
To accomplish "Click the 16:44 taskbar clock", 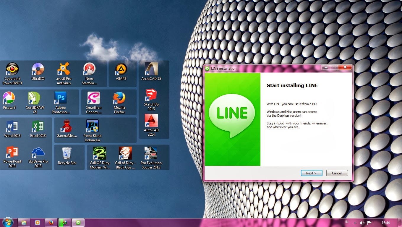I will pos(385,223).
